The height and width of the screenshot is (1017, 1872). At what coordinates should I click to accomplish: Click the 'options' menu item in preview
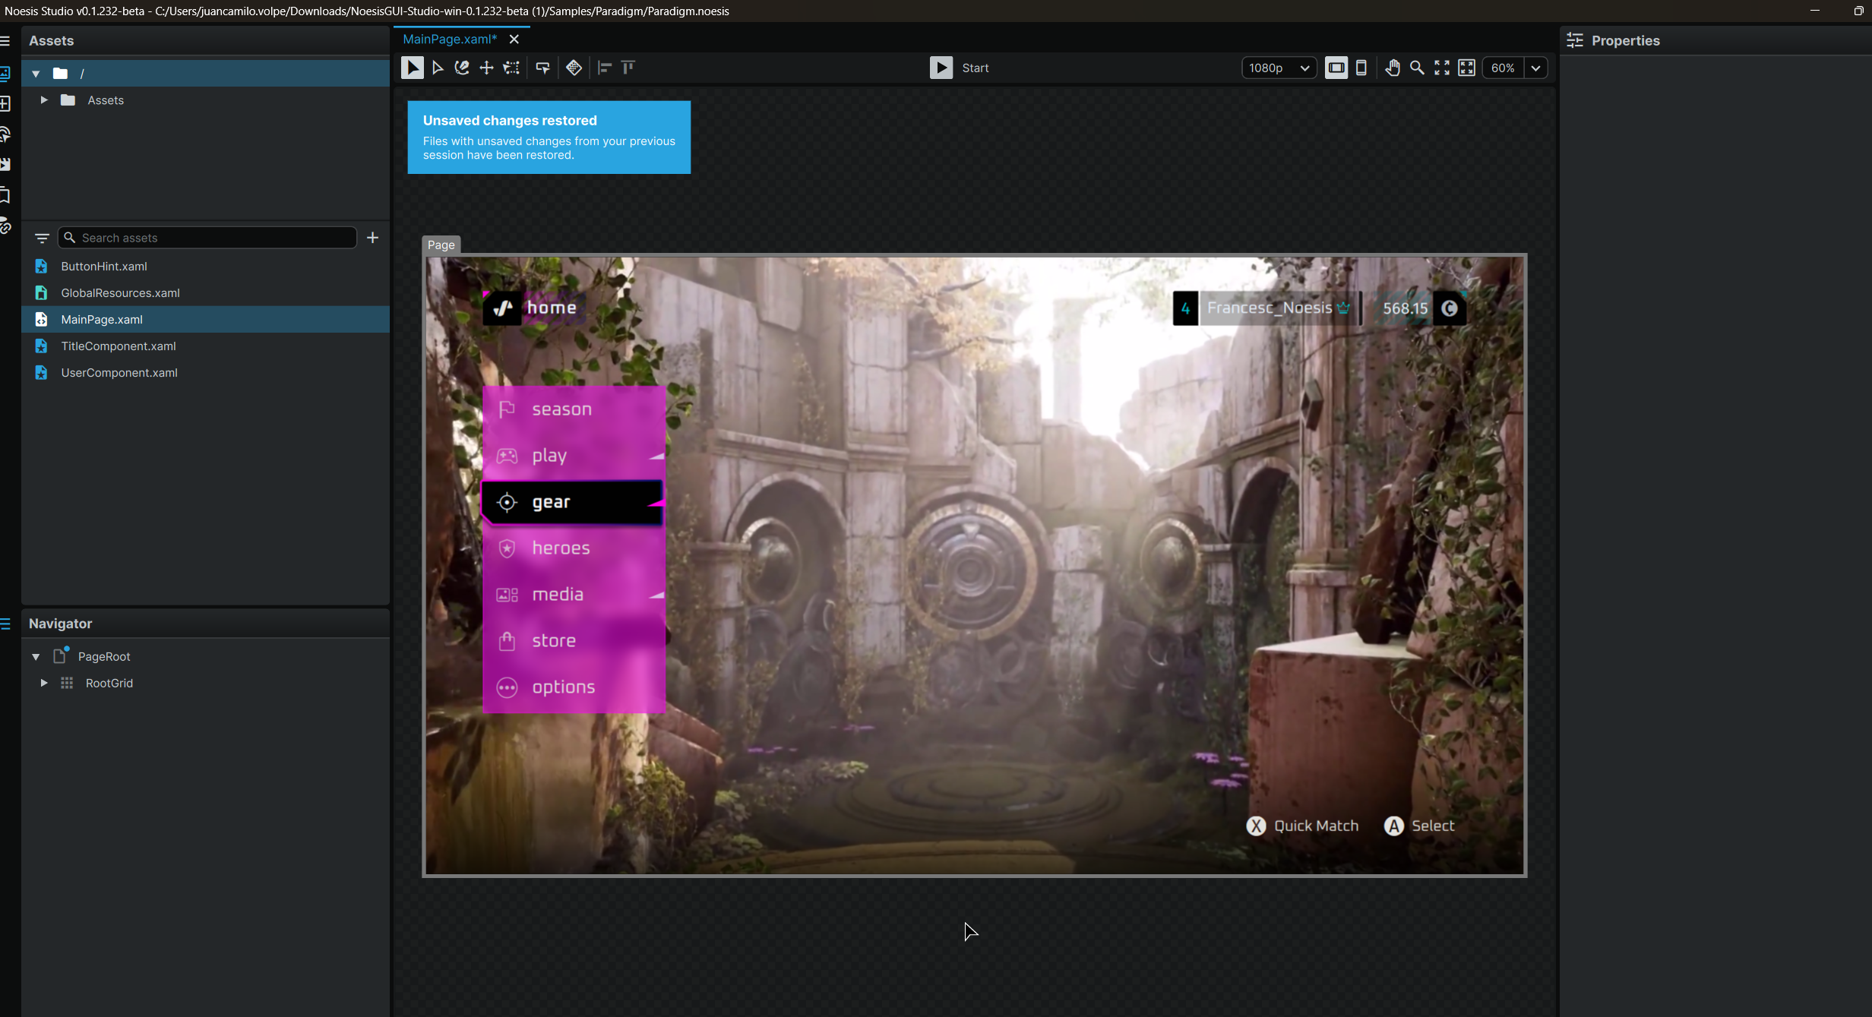[574, 687]
